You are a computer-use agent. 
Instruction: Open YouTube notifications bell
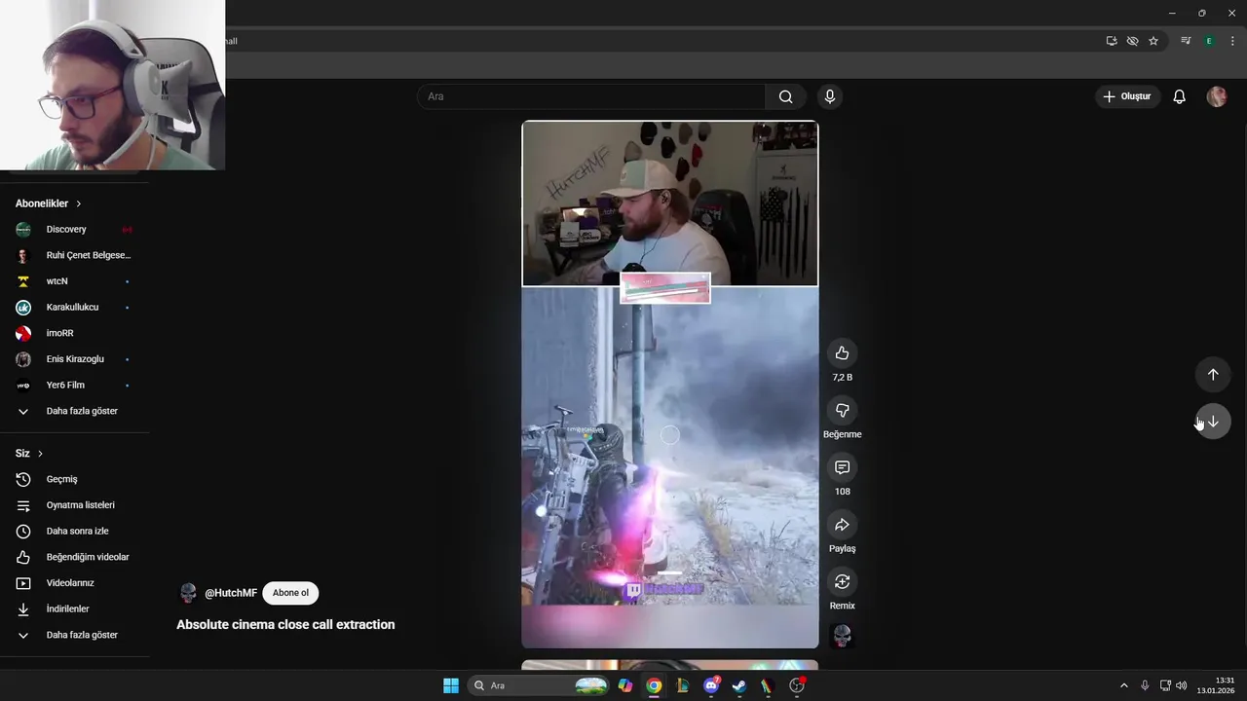[x=1179, y=96]
